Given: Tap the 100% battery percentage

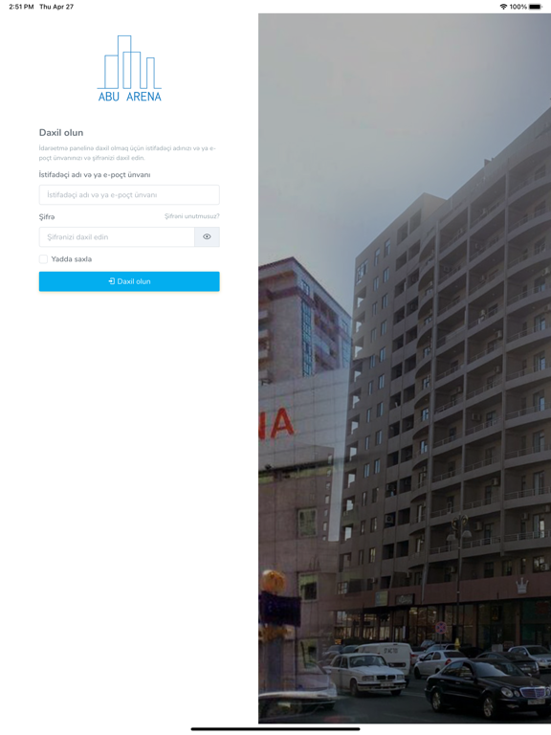Looking at the screenshot, I should pos(518,7).
